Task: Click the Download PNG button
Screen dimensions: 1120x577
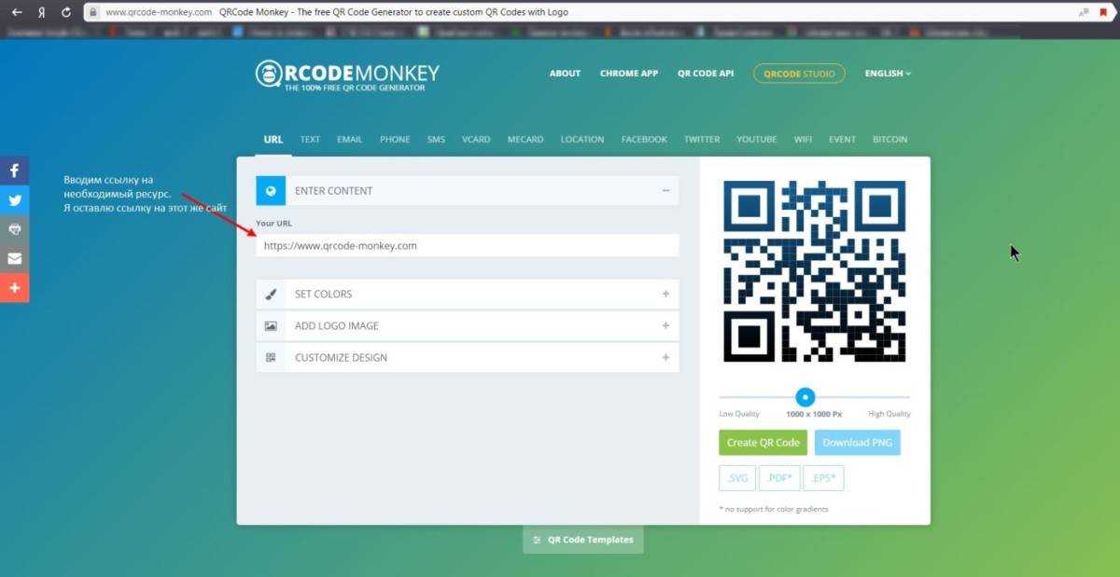Action: 857,443
